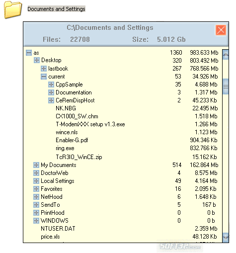Click the vertical scrollbar thumb
The height and width of the screenshot is (253, 236).
click(x=226, y=86)
